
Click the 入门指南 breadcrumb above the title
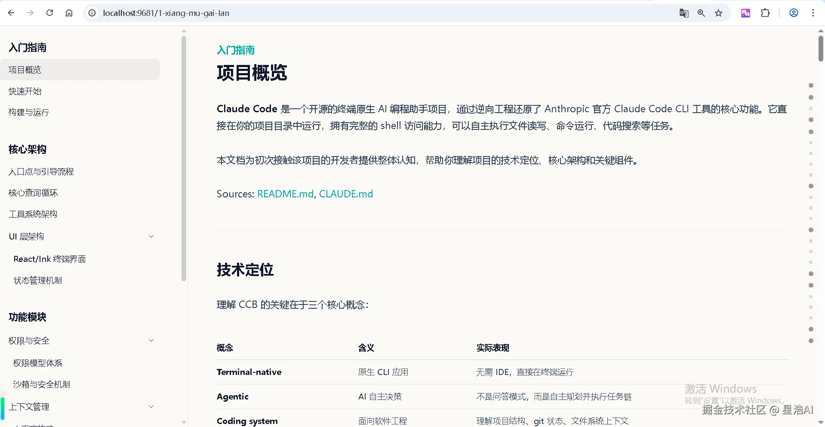pos(236,50)
